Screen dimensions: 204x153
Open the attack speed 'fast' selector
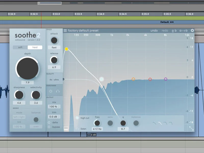(54, 47)
